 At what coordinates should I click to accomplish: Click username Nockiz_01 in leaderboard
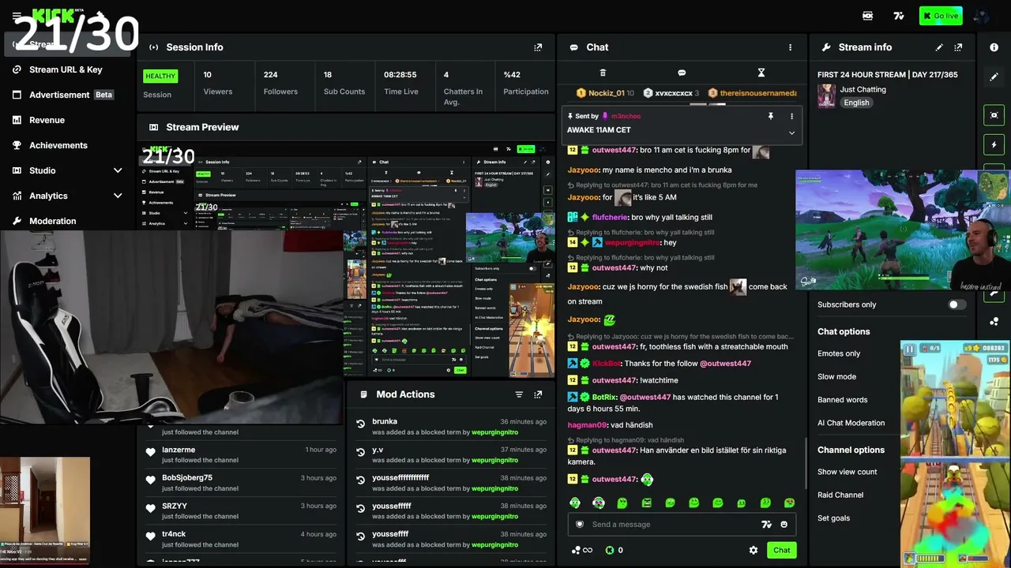(x=607, y=93)
